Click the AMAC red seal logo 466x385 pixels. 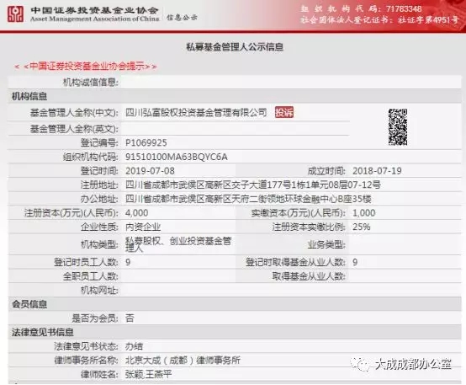point(15,14)
